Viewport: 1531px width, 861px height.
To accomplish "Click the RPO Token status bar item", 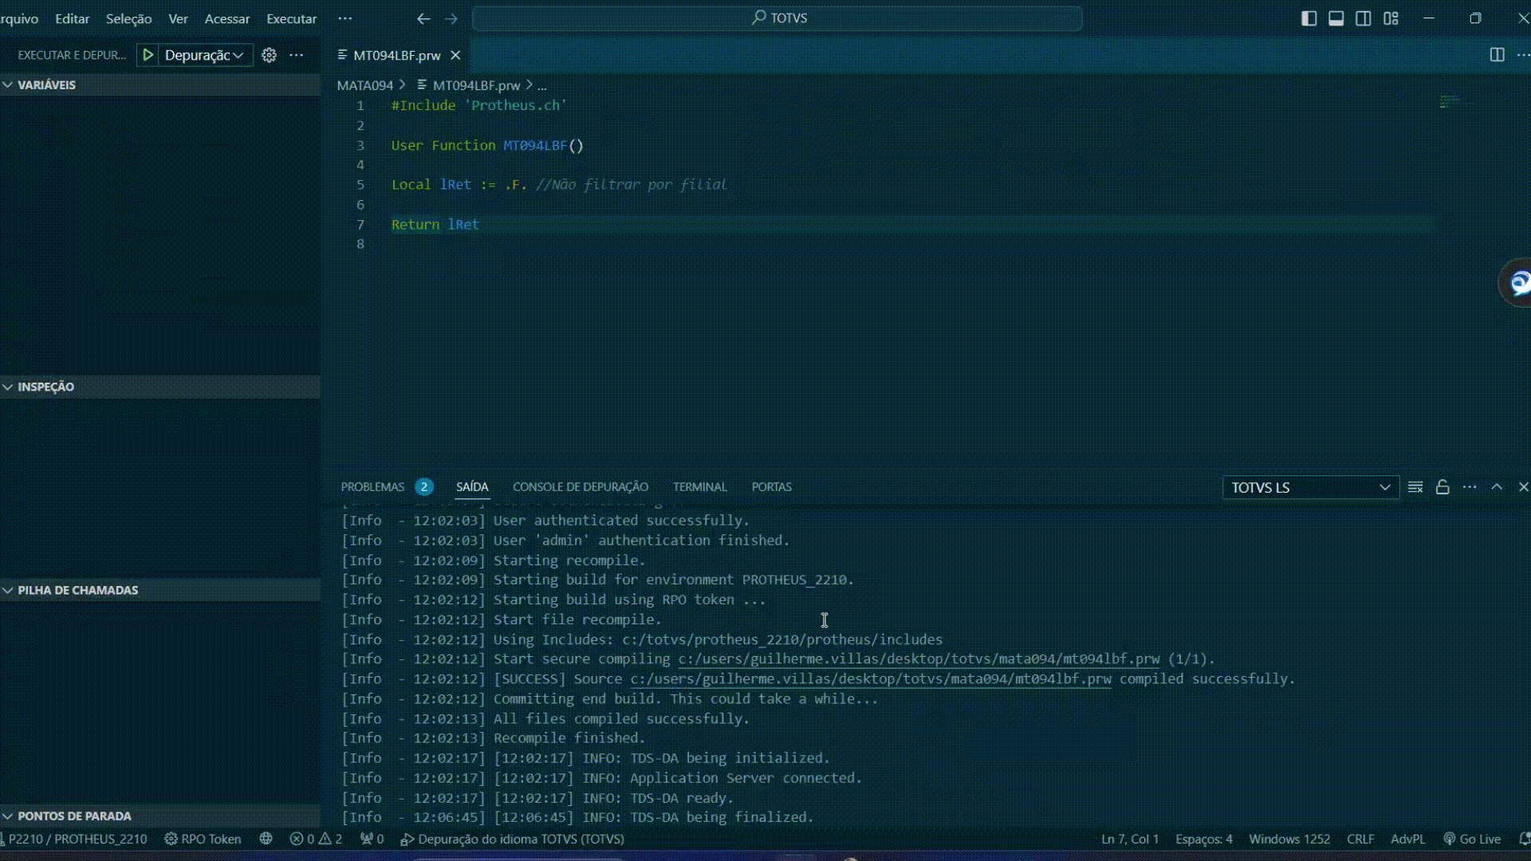I will [x=203, y=839].
